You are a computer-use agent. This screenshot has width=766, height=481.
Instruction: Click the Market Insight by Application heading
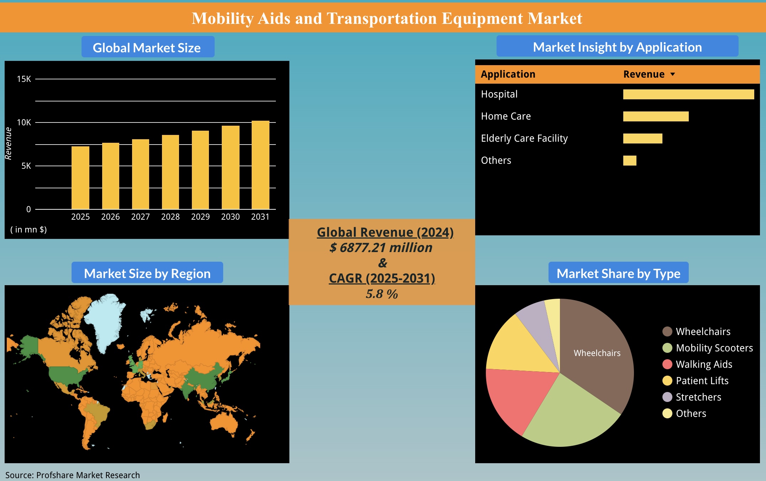617,46
